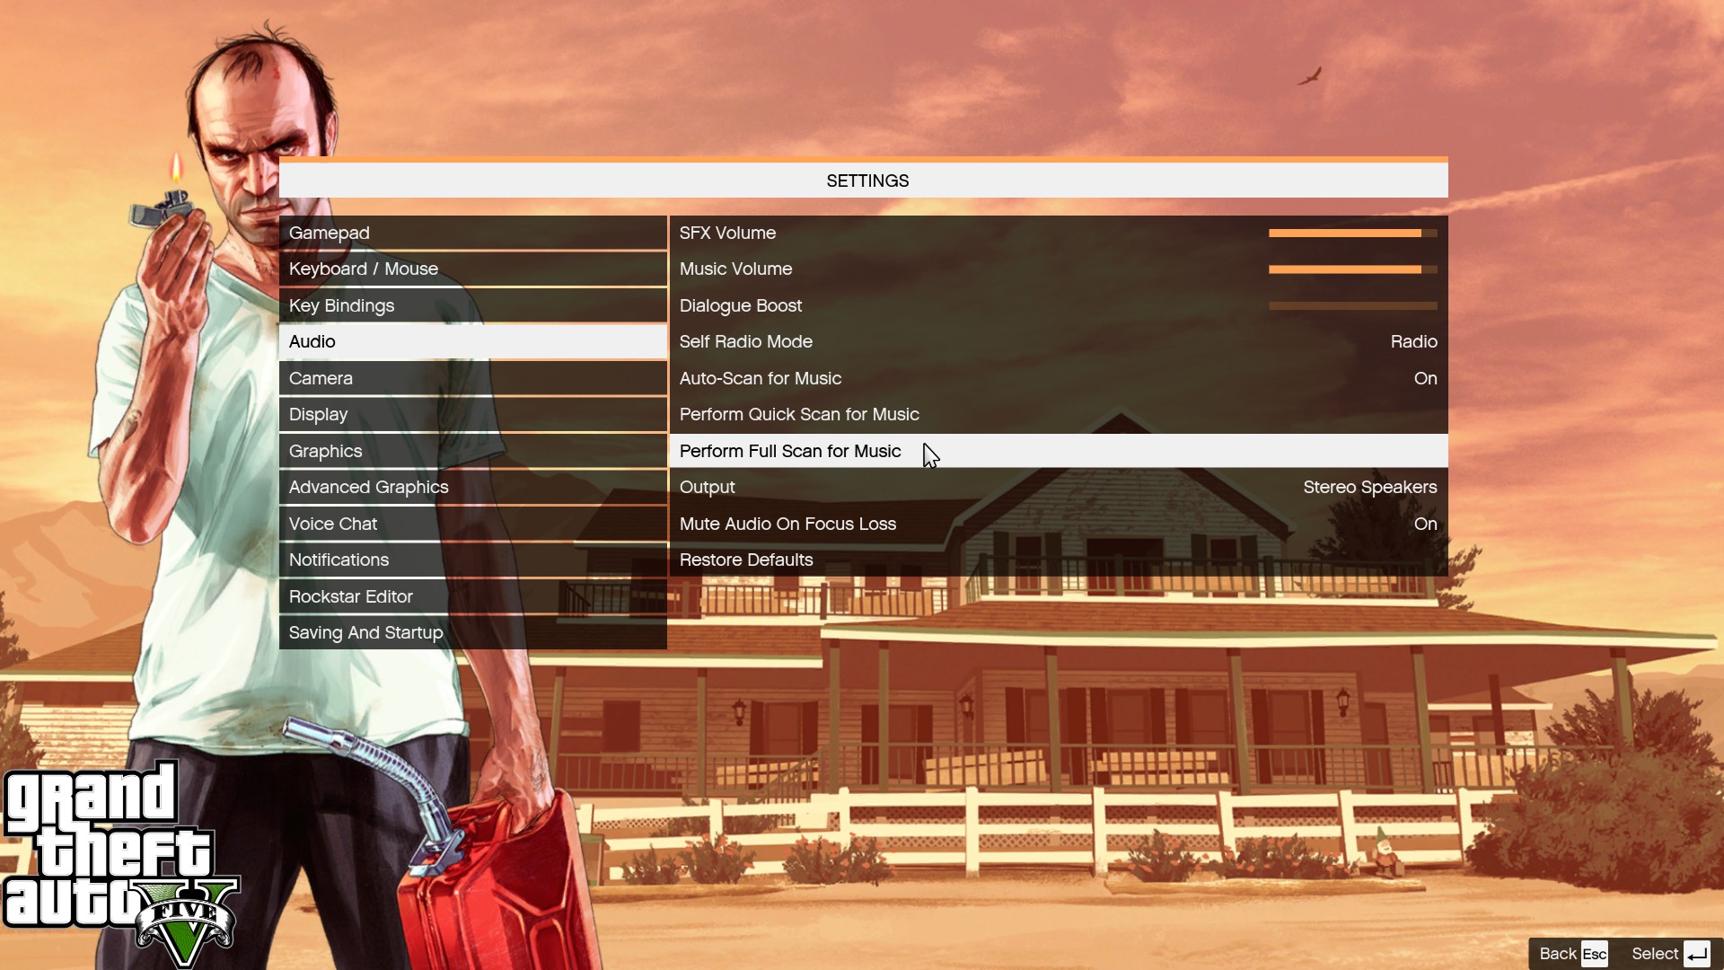This screenshot has width=1724, height=970.
Task: Click the Advanced Graphics settings icon
Action: [x=368, y=487]
